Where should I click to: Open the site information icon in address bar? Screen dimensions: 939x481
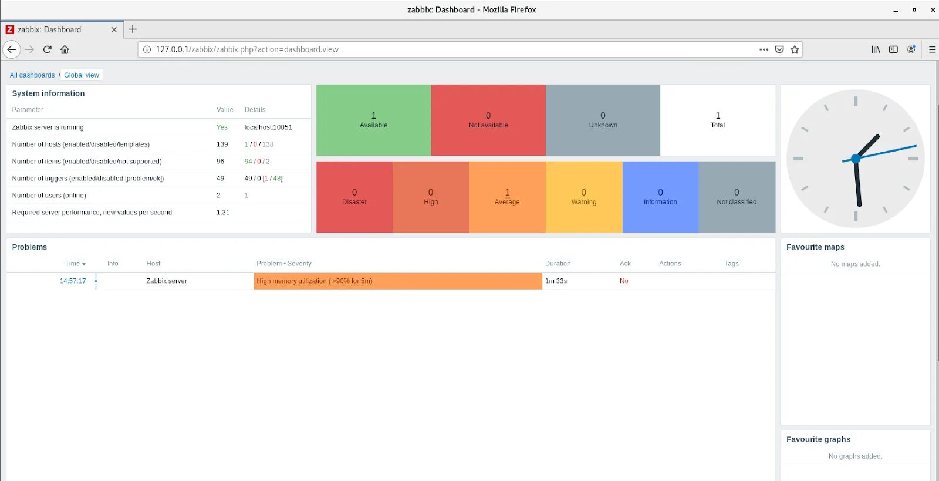tap(147, 49)
